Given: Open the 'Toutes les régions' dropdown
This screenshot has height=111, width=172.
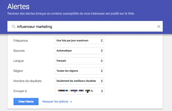Looking at the screenshot, I should [79, 71].
